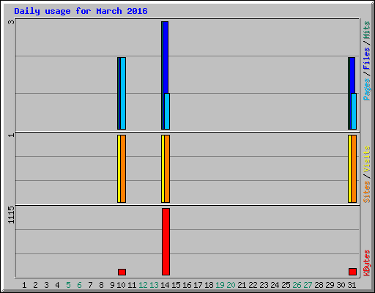This screenshot has height=293, width=375.
Task: Click the yellow Visits bar for day 10
Action: 119,168
